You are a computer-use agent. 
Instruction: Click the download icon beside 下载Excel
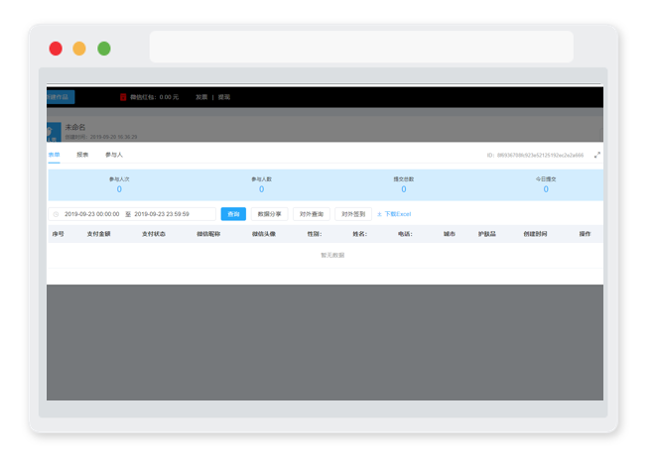[379, 214]
